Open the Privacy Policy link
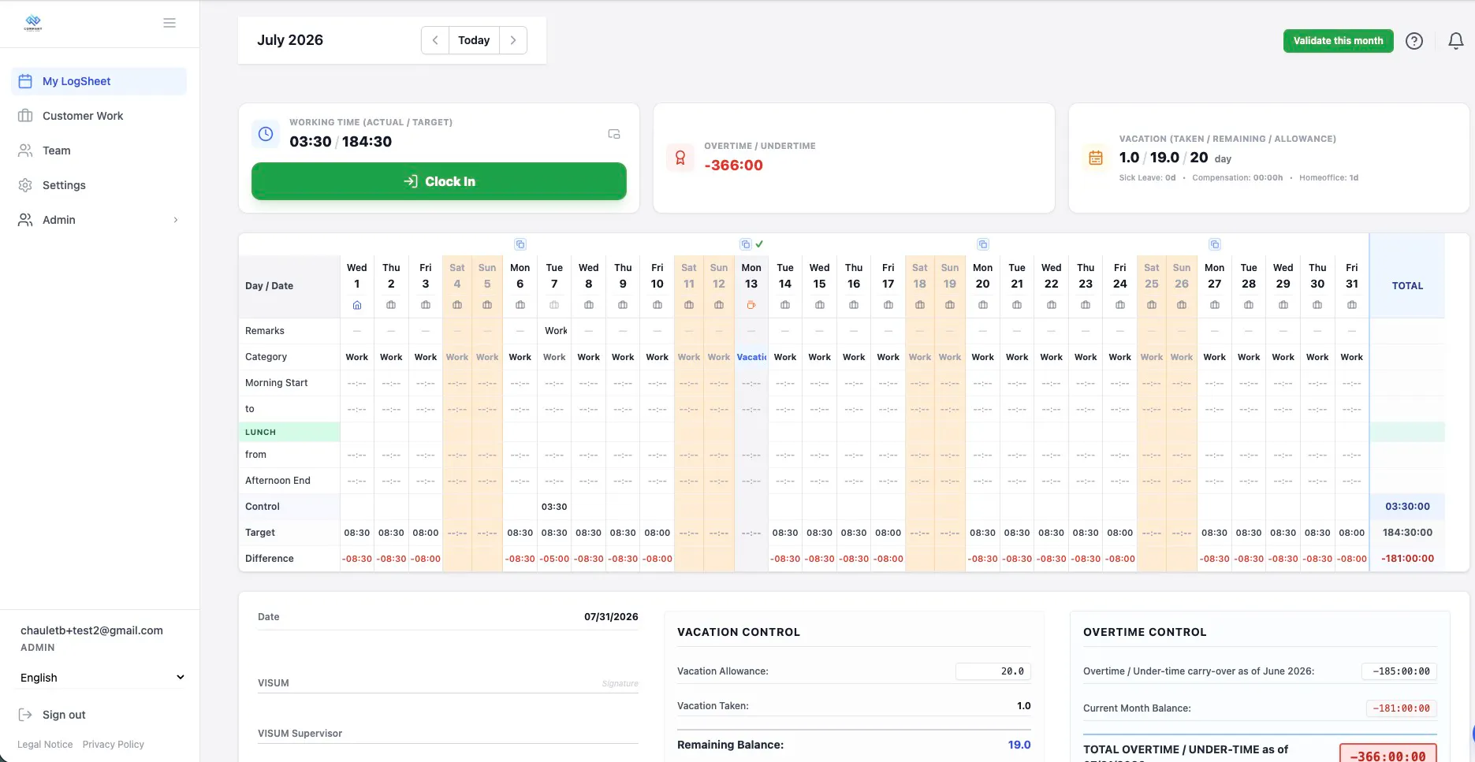1475x762 pixels. coord(114,745)
